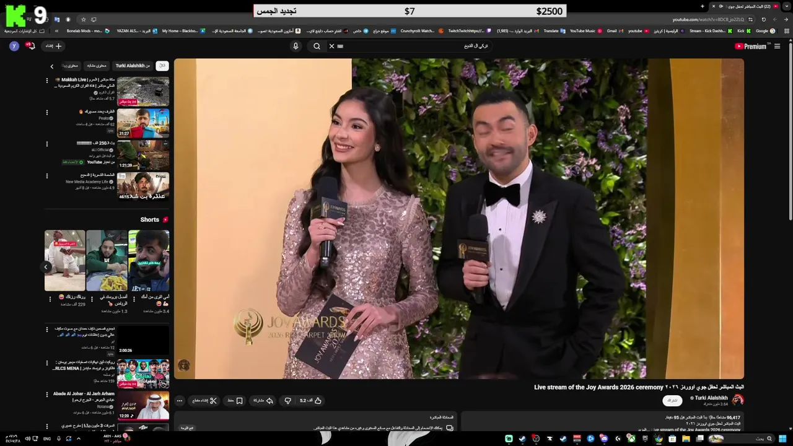
Task: Open the YouTube hamburger guide menu
Action: 777,46
